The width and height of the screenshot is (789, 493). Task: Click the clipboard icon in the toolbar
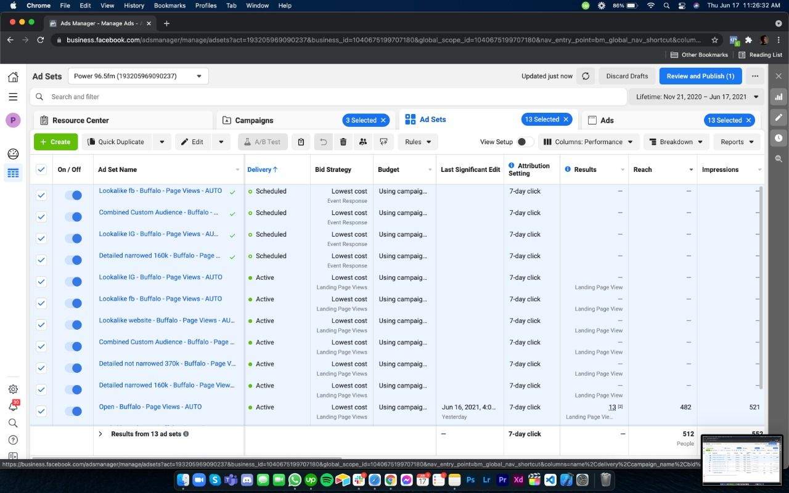(301, 142)
